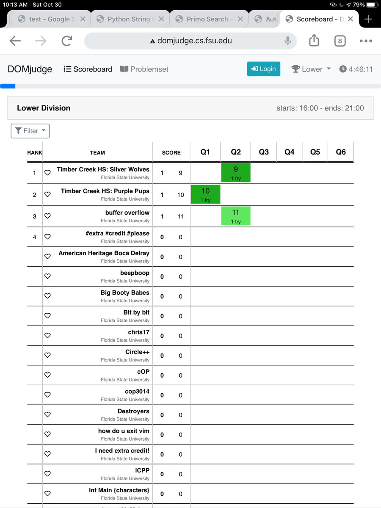The height and width of the screenshot is (508, 381).
Task: Tap the 10:13 AM status bar clock
Action: pyautogui.click(x=15, y=5)
